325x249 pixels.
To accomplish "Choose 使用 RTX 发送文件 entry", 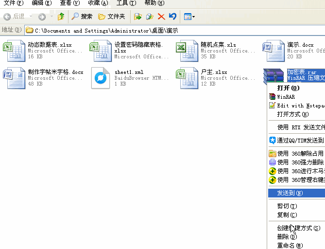I will pos(297,127).
